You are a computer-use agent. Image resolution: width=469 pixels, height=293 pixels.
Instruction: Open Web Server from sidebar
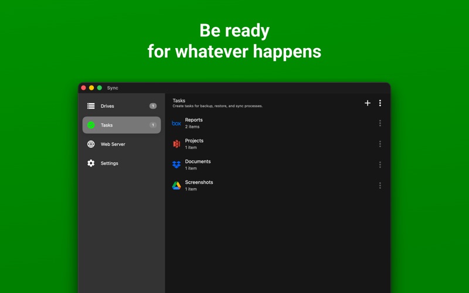pos(121,144)
